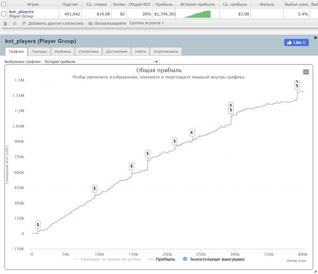Click the € win marker near game 237k
This screenshot has height=274, width=318.
[192, 132]
